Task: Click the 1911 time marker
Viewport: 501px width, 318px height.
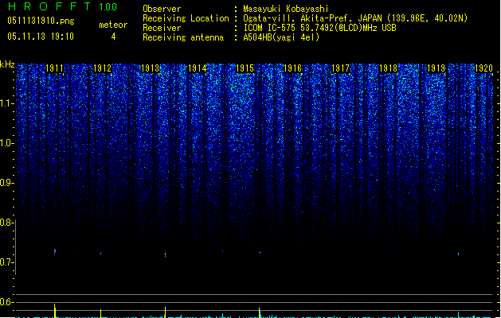Action: [55, 68]
